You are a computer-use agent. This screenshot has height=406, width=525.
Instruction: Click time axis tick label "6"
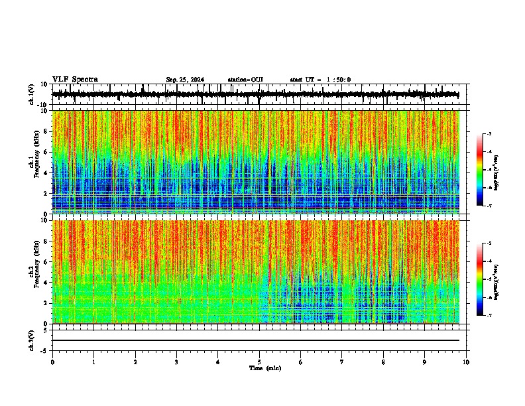click(x=301, y=362)
